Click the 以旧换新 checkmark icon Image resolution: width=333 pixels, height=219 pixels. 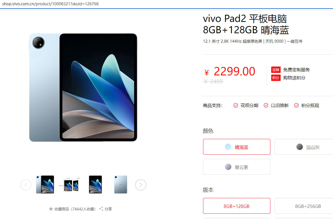point(266,105)
